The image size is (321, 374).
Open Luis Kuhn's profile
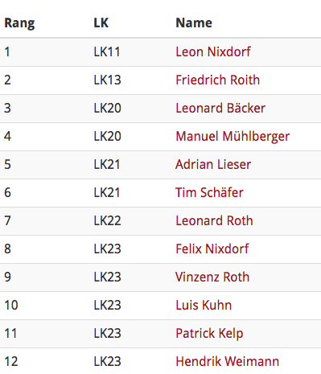pos(204,305)
